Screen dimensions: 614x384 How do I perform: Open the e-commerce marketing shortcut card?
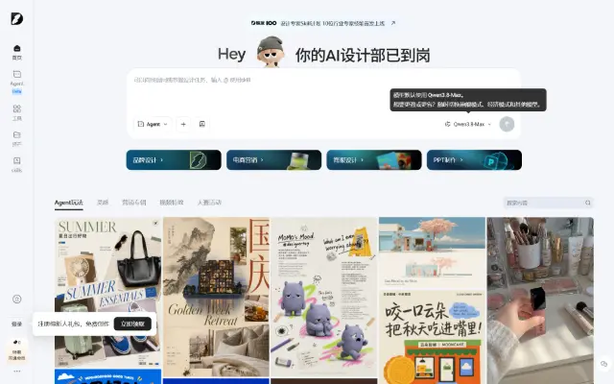click(273, 160)
